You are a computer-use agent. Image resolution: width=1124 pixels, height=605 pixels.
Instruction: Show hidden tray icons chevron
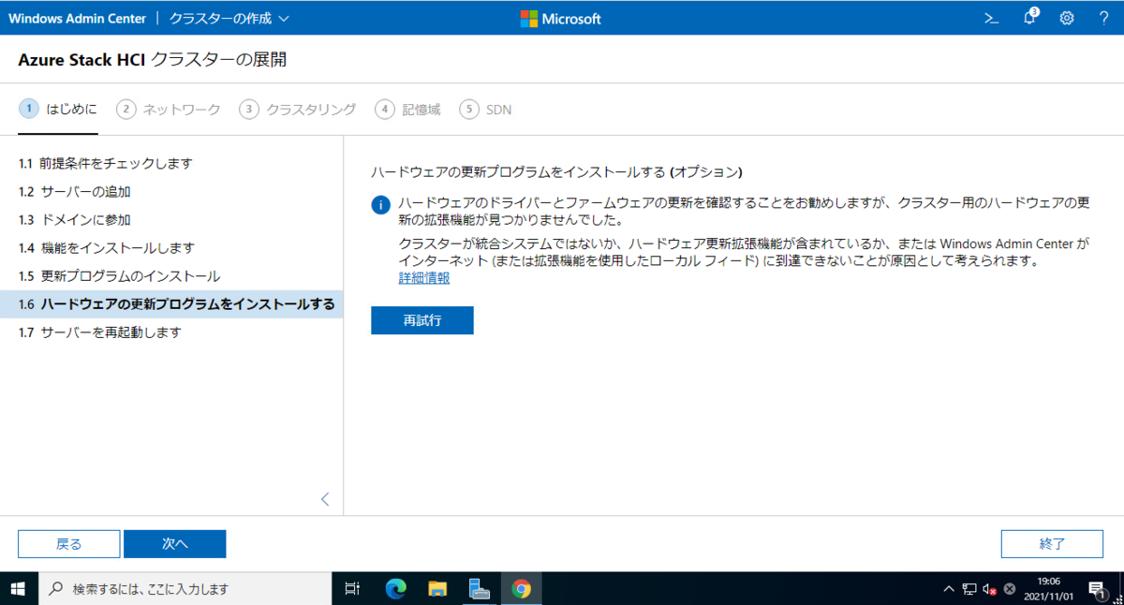coord(949,589)
